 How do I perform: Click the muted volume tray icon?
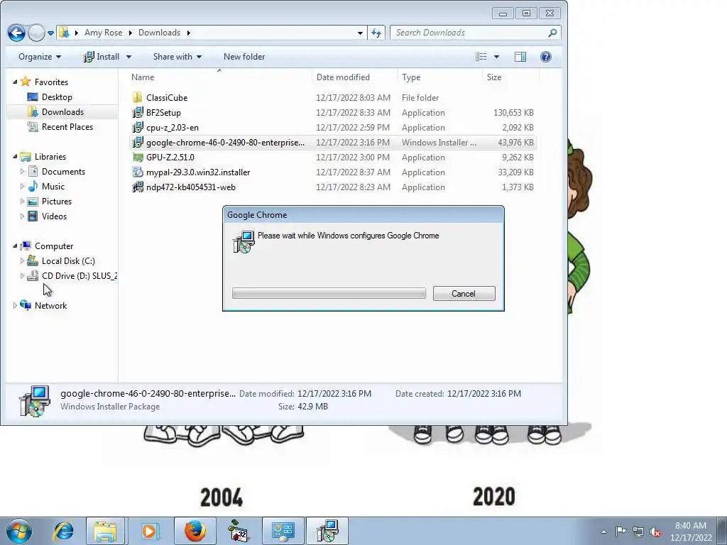pos(655,532)
